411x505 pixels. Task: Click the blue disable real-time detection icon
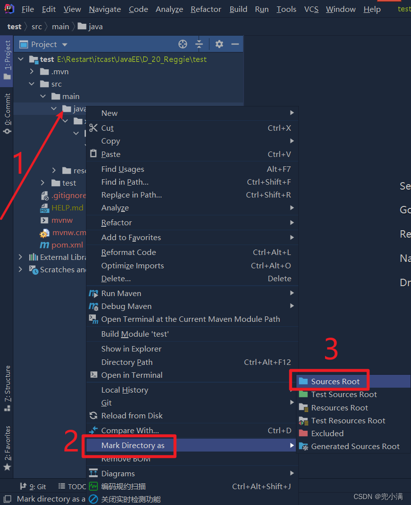(x=93, y=499)
